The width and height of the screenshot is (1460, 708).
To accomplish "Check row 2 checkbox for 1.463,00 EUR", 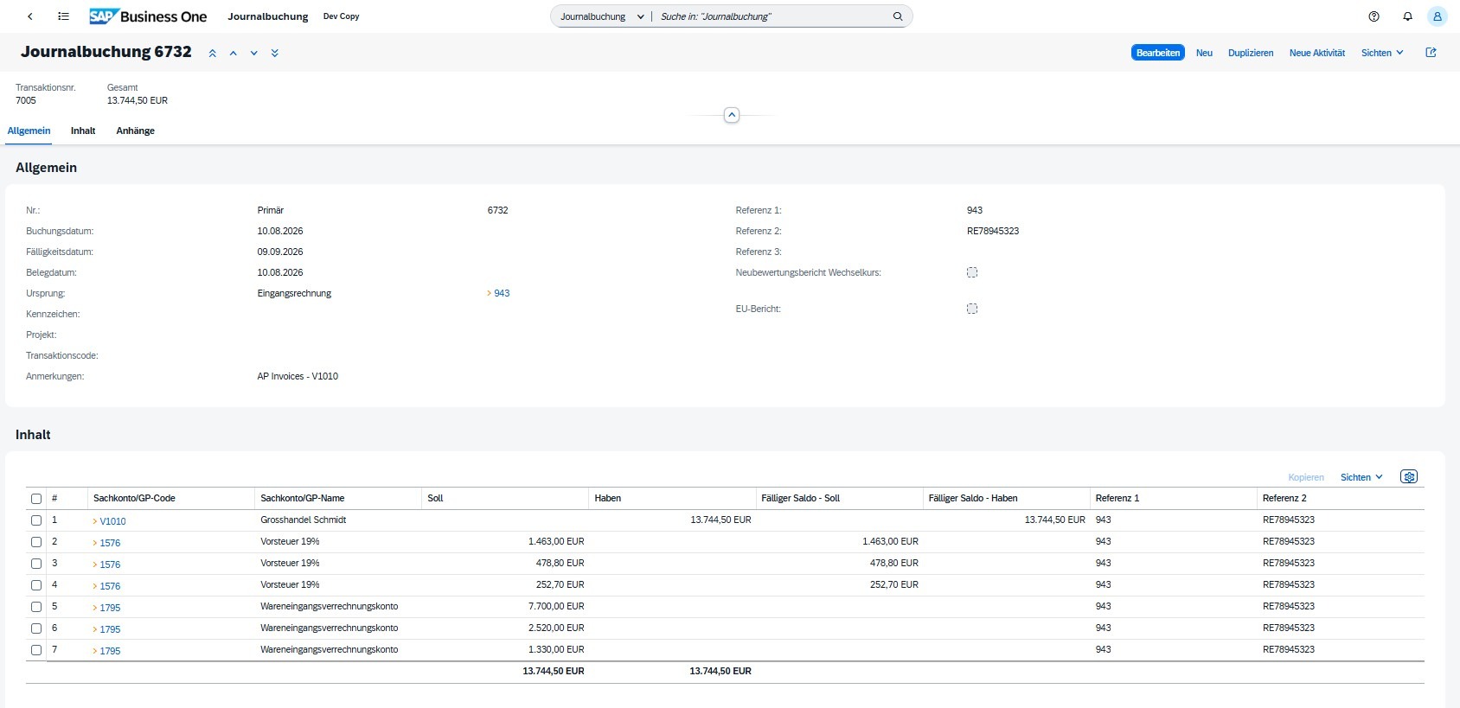I will click(x=36, y=542).
